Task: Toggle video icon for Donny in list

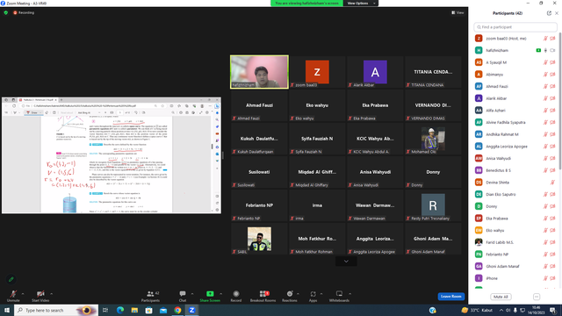Action: 552,206
